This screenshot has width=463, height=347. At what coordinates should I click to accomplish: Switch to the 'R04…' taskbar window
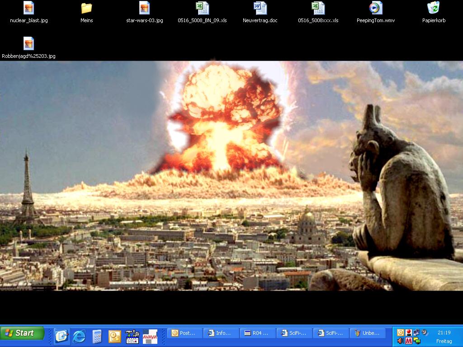pos(257,333)
